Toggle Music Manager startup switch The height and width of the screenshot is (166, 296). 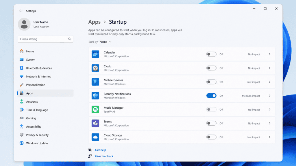click(x=211, y=110)
